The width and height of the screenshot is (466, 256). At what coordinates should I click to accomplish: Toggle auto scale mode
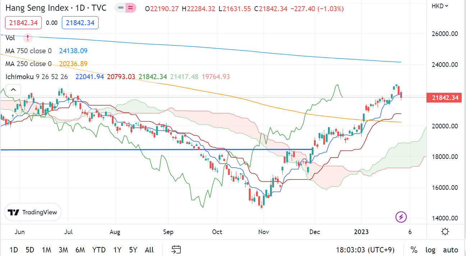(x=451, y=250)
